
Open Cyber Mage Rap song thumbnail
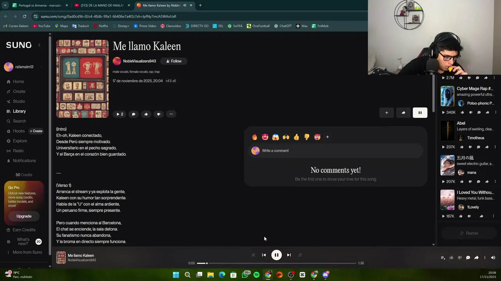click(x=447, y=96)
